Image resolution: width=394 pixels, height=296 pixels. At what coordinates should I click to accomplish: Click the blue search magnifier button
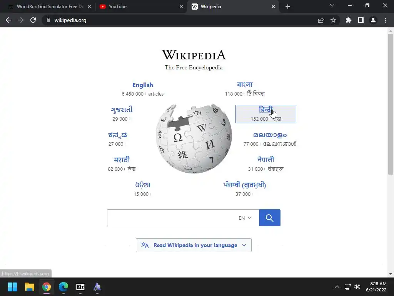(x=270, y=218)
